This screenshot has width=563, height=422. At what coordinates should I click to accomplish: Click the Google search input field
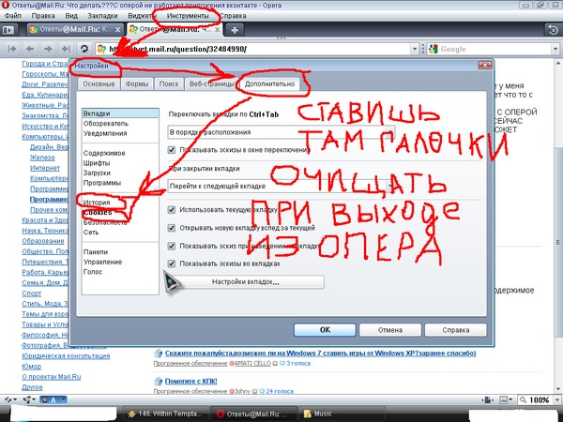click(495, 49)
